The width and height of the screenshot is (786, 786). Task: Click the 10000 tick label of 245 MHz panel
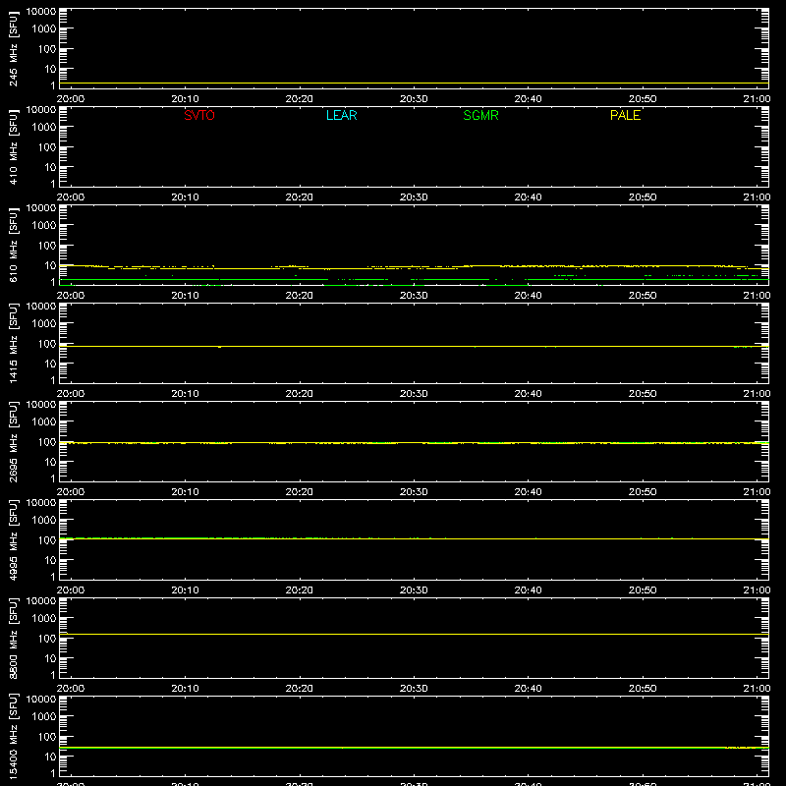pyautogui.click(x=41, y=12)
